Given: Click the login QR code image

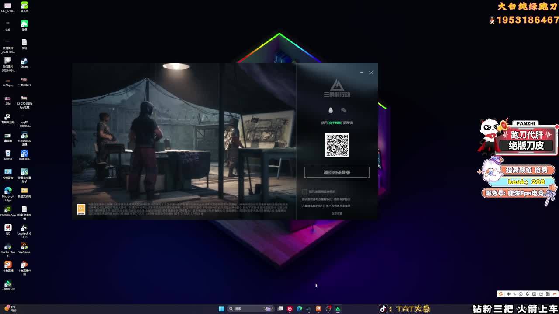Looking at the screenshot, I should pos(337,145).
